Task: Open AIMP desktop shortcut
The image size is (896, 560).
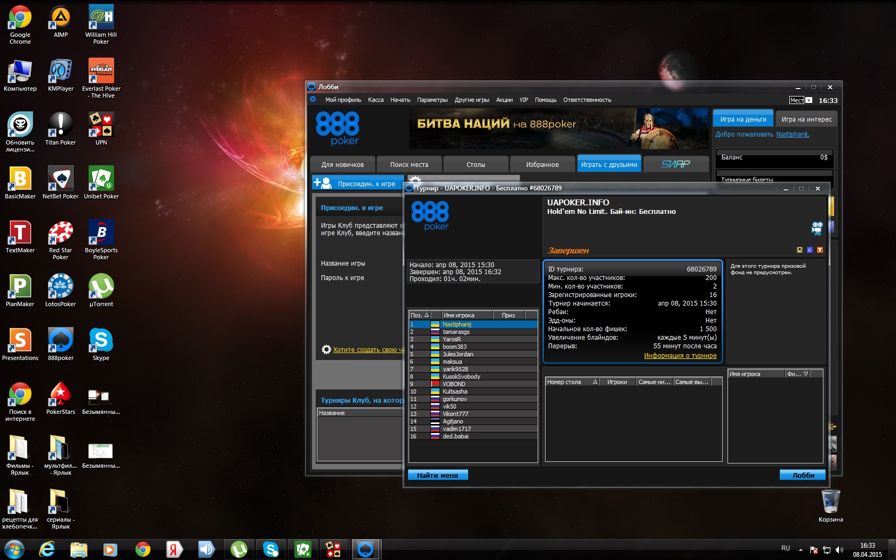Action: point(61,21)
